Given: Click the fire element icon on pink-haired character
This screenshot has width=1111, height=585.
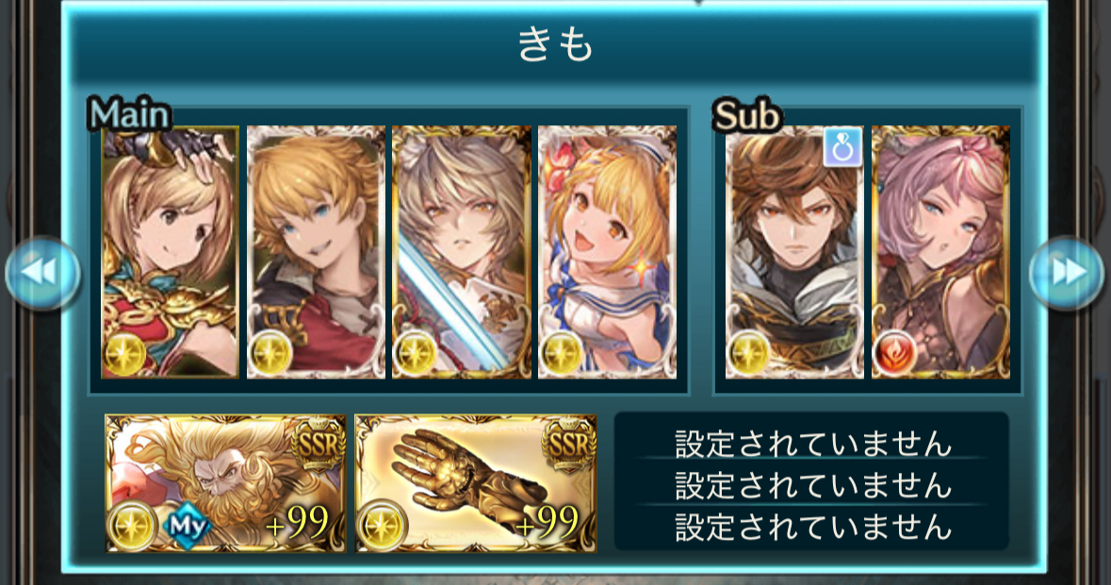Looking at the screenshot, I should click(x=895, y=352).
